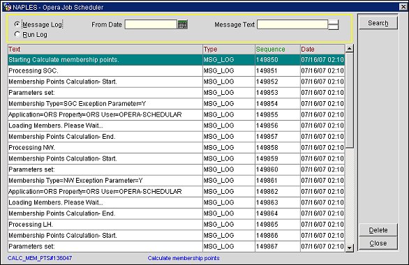Image resolution: width=409 pixels, height=265 pixels.
Task: Click the Close button
Action: point(378,243)
